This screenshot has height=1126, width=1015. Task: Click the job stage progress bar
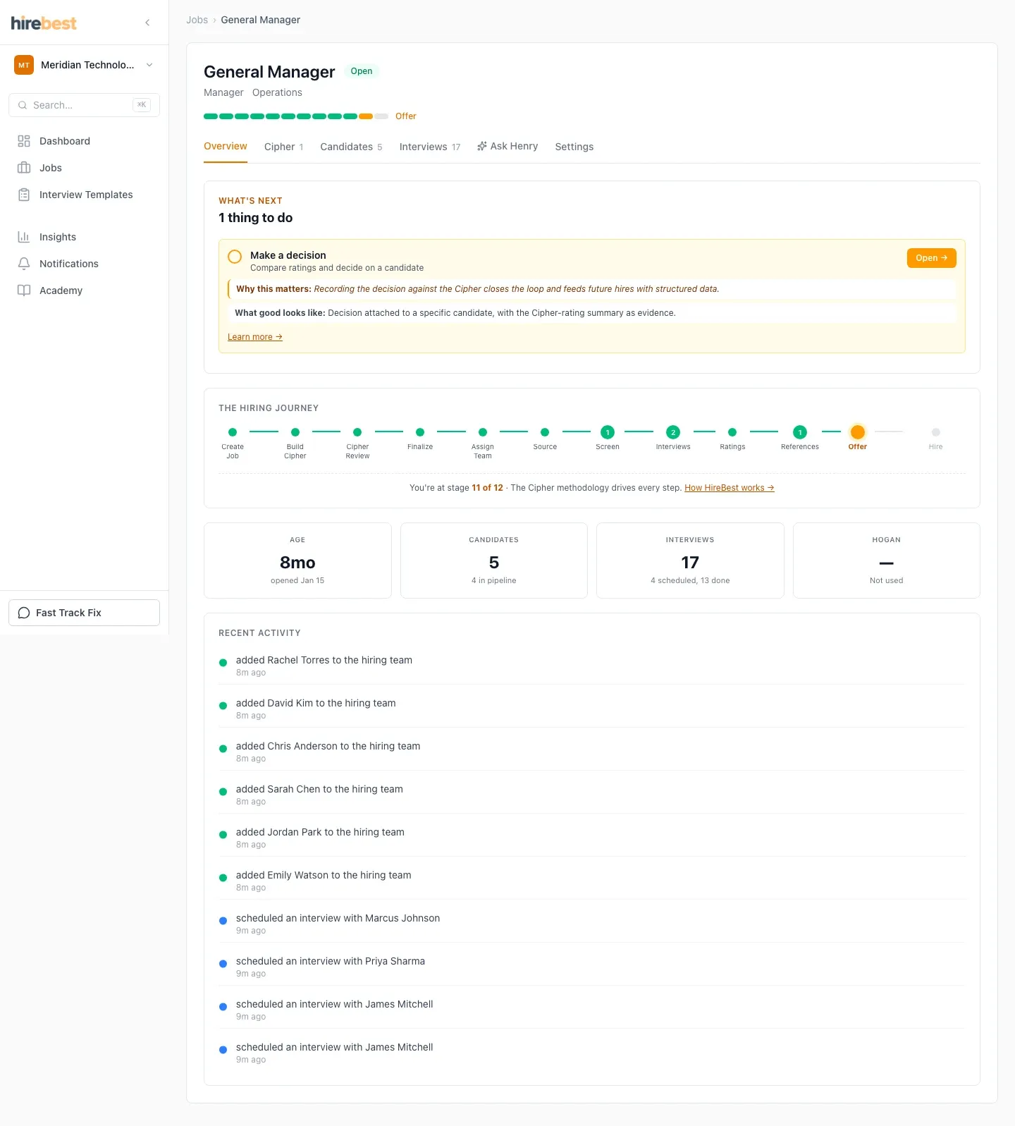click(x=296, y=116)
